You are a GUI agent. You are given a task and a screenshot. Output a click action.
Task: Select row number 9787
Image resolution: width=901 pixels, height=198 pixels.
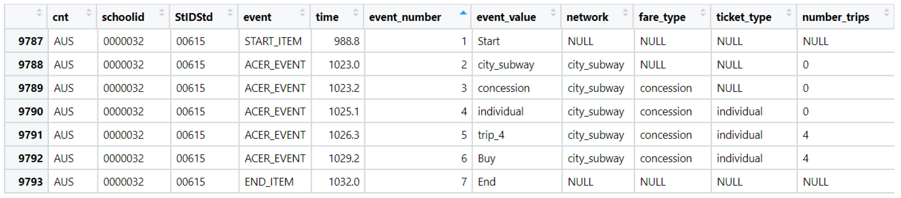coord(30,41)
